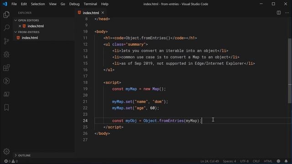Open the Go menu
292x164 pixels.
[63, 4]
